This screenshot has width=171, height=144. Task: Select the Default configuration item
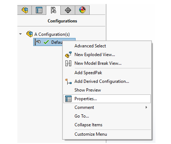pos(54,42)
